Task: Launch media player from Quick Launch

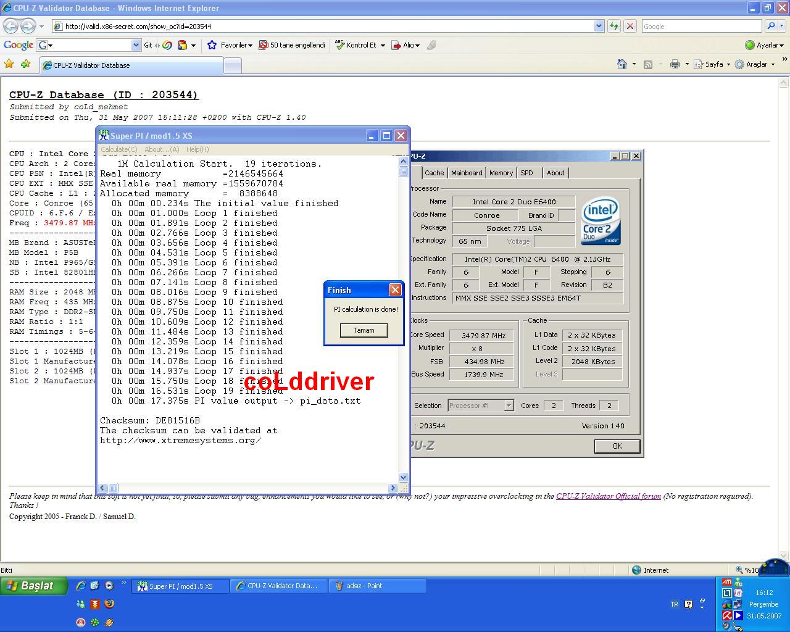Action: [x=109, y=586]
